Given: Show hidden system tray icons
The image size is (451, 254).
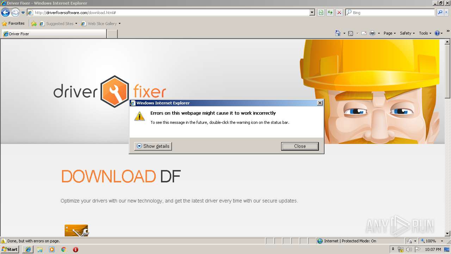Looking at the screenshot, I should [393, 249].
